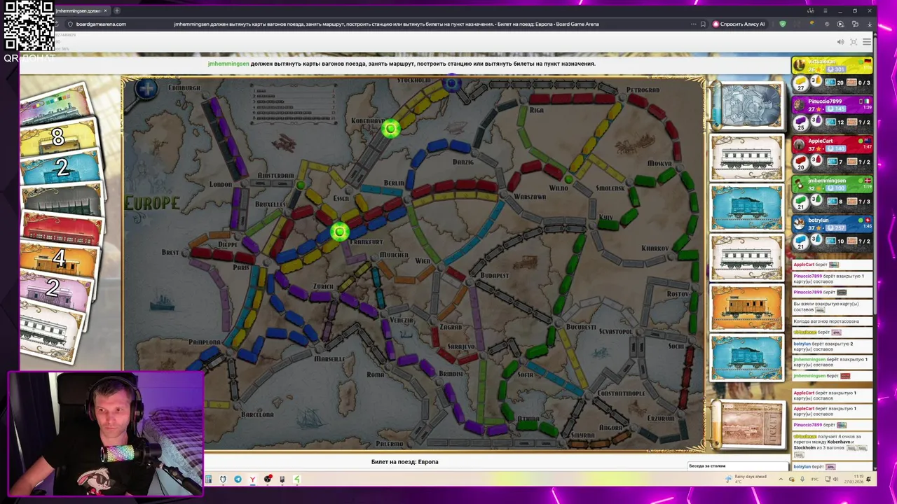Click the weather widget Rainy days ahead
Screen dimensions: 897x504
746,479
